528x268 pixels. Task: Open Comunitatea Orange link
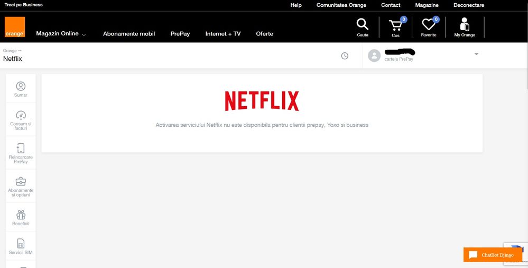click(x=341, y=5)
